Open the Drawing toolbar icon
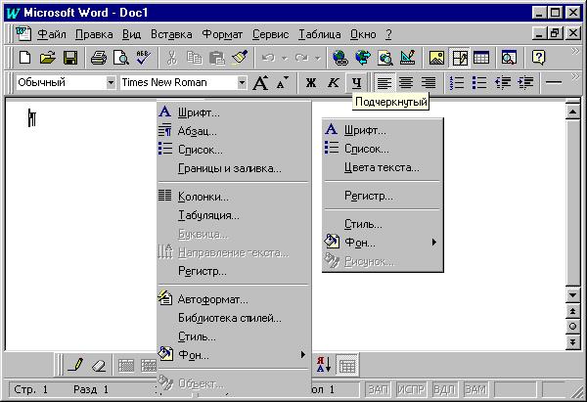Image resolution: width=587 pixels, height=402 pixels. coord(407,58)
